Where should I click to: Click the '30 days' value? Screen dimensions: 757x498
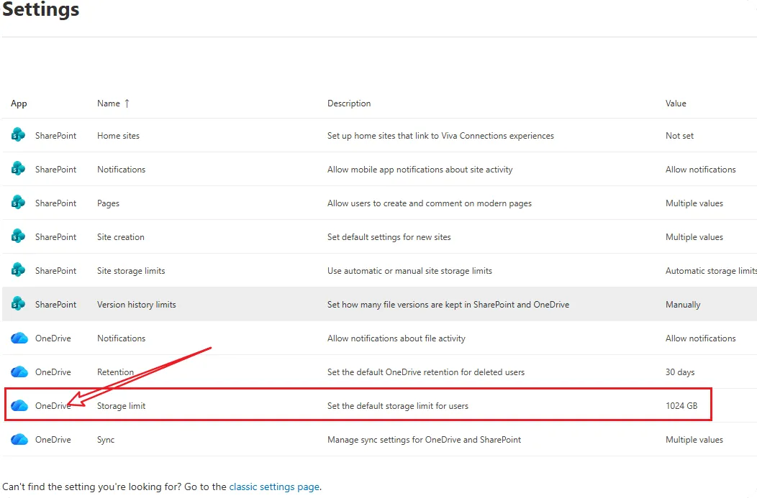click(680, 372)
